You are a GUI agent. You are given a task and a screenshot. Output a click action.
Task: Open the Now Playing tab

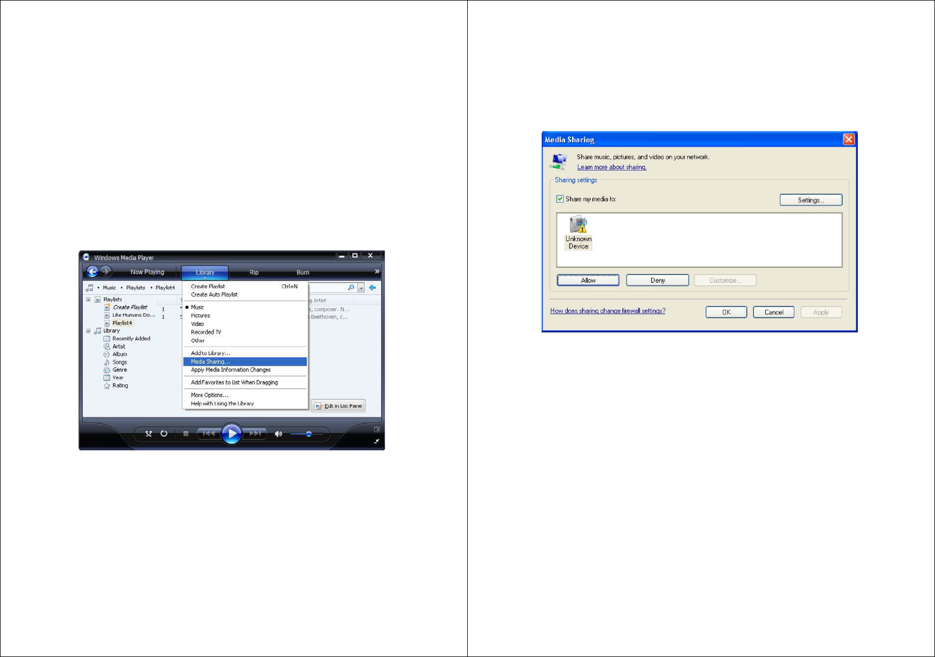(x=147, y=272)
